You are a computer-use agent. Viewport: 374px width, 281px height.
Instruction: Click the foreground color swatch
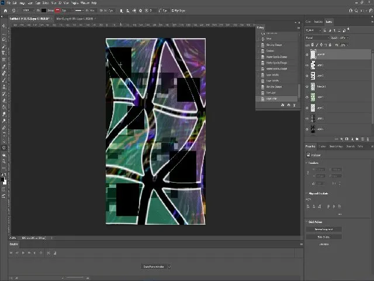click(2, 179)
